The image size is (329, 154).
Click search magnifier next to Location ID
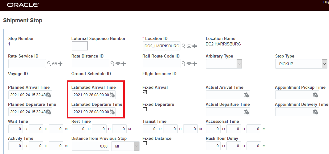[x=183, y=46]
